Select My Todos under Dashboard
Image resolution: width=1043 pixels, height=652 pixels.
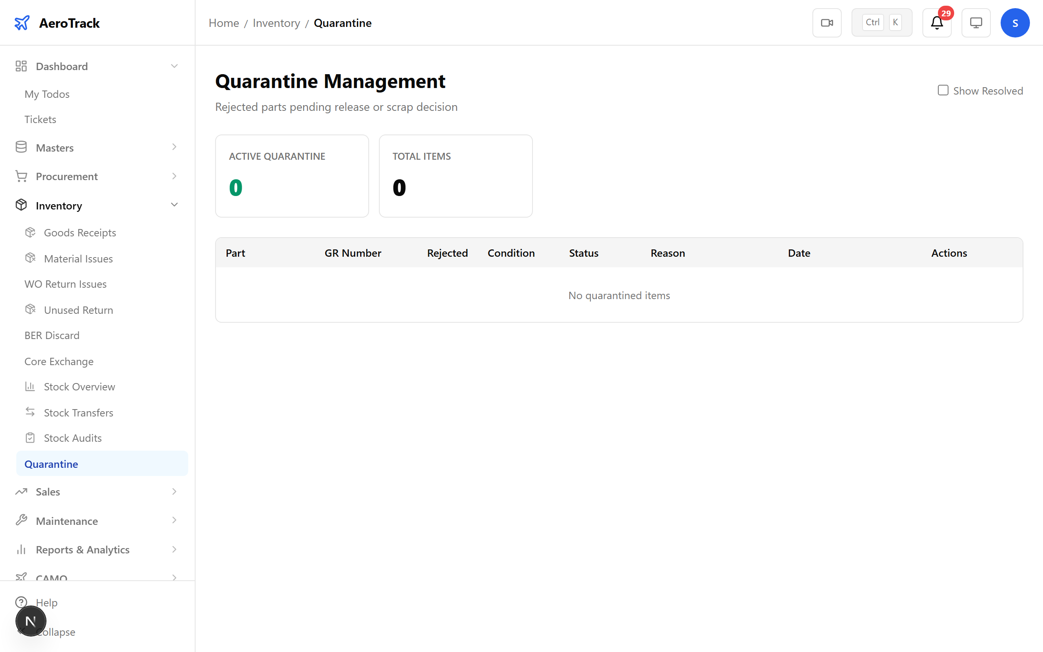47,94
